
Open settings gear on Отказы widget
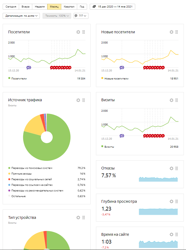coord(171,168)
